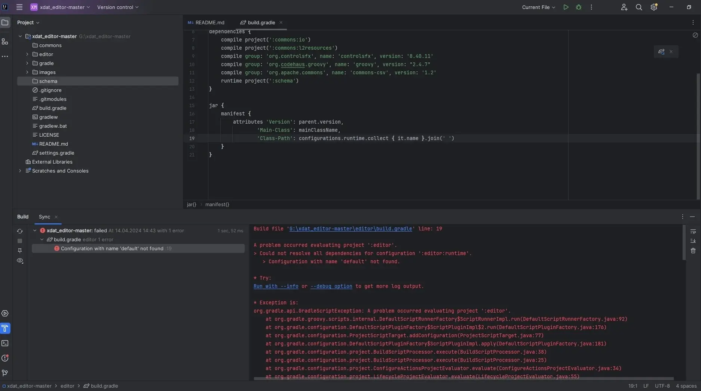This screenshot has height=391, width=701.
Task: Toggle soft-wrap in build output
Action: pyautogui.click(x=693, y=232)
